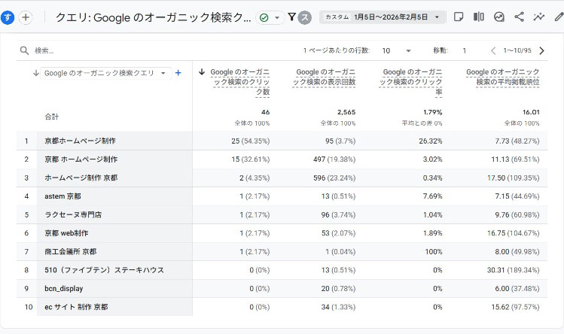Select query ec サイト 制作 京都
Screen dimensions: 564x334
[x=76, y=307]
